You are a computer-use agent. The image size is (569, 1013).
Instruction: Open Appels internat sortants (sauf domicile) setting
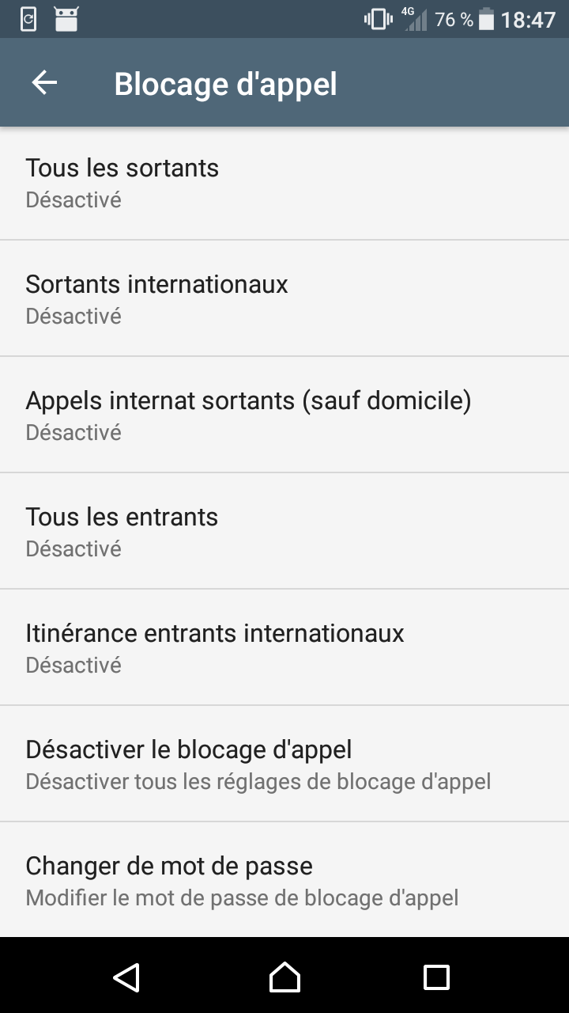coord(284,415)
